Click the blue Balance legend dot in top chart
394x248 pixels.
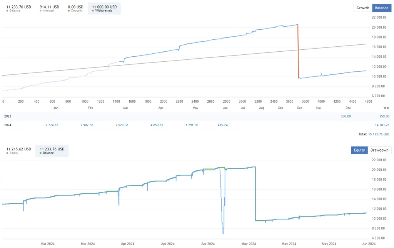click(x=8, y=11)
